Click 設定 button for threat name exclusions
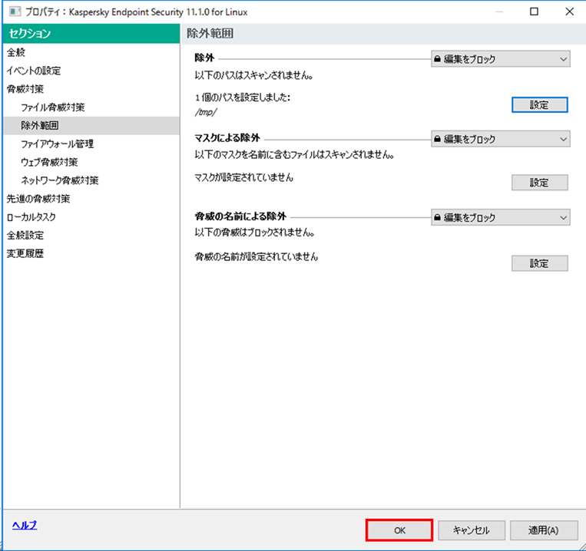The height and width of the screenshot is (551, 586). pos(539,263)
